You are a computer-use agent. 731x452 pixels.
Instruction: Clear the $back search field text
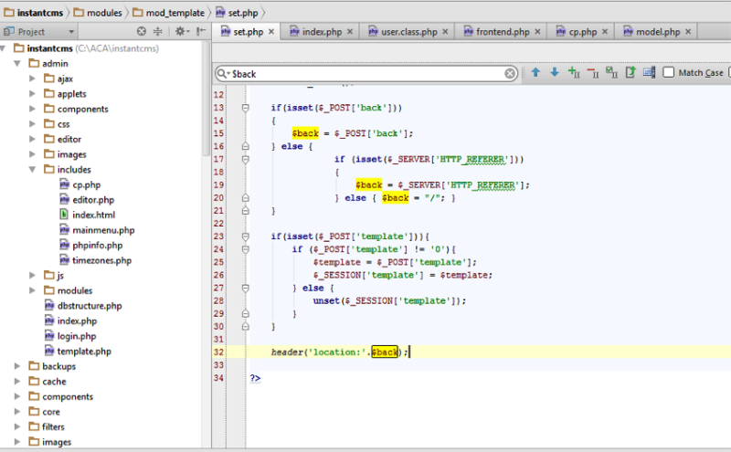coord(510,73)
